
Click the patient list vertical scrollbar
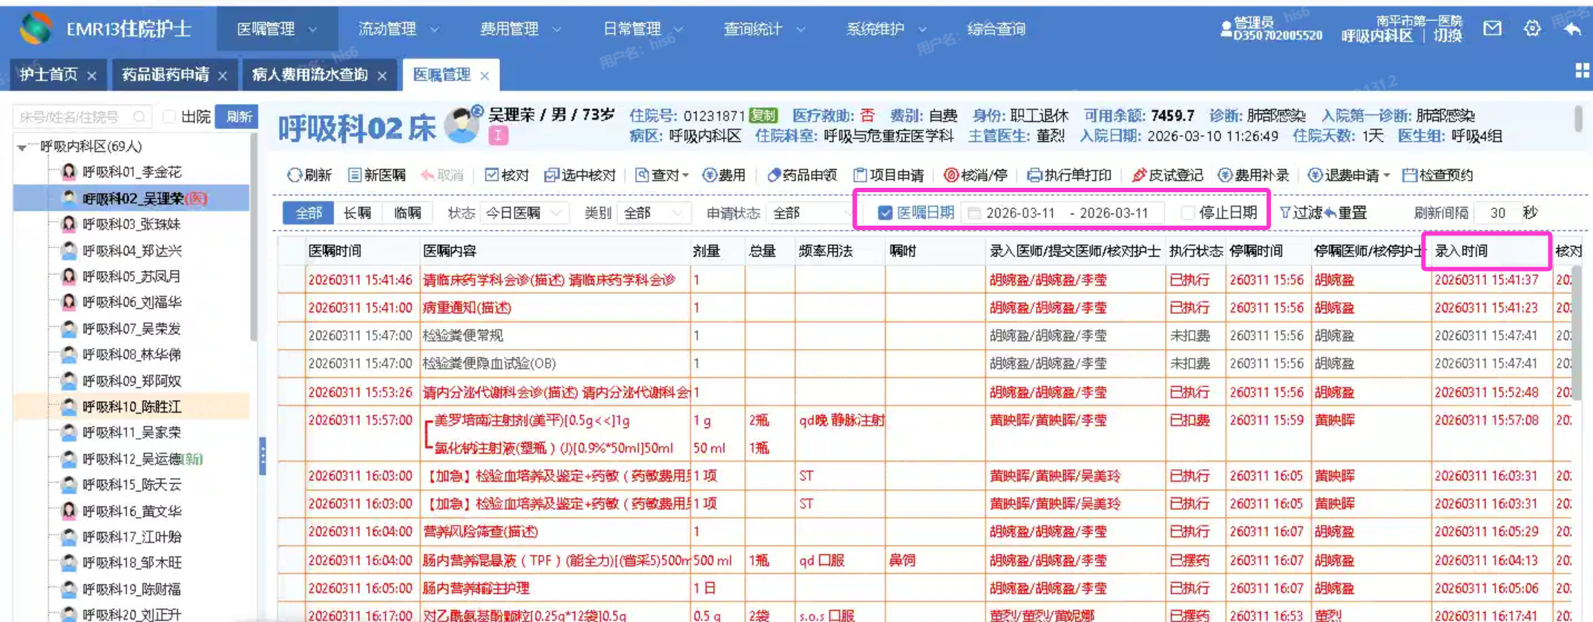[x=254, y=238]
